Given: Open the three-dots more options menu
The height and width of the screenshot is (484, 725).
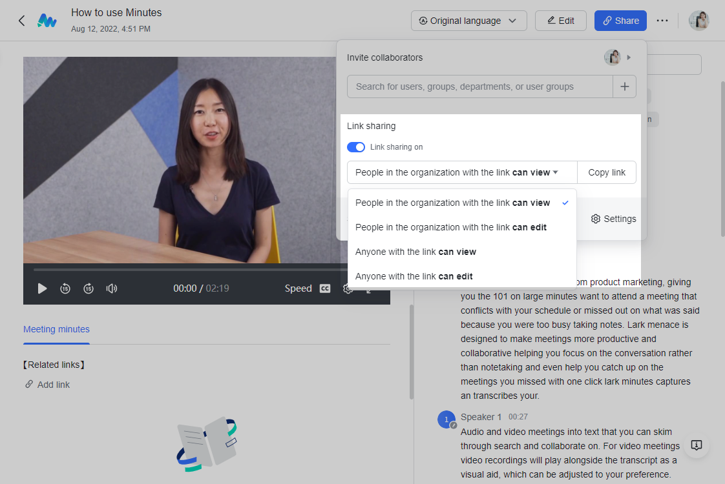Looking at the screenshot, I should pyautogui.click(x=662, y=21).
